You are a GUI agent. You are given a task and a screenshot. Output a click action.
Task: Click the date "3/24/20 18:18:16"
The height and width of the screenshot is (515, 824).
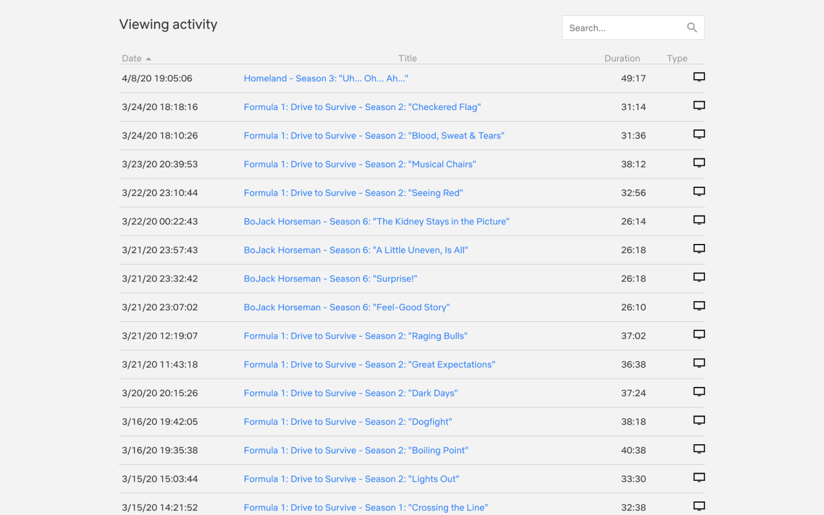point(160,107)
